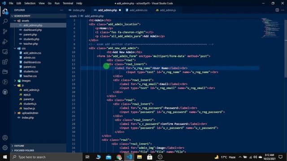
Task: Open Explorer panel ellipsis menu
Action: 61,10
